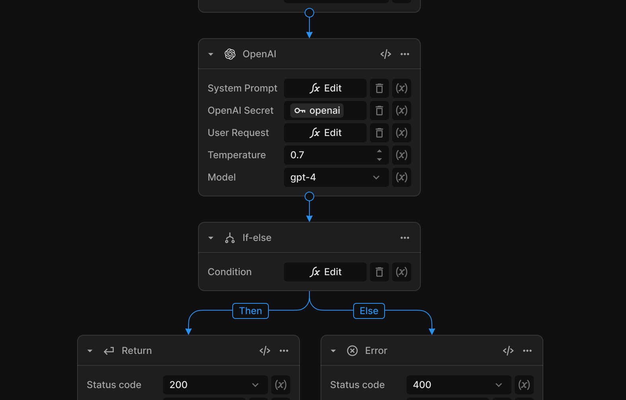Toggle variable mode for Temperature

[x=402, y=155]
